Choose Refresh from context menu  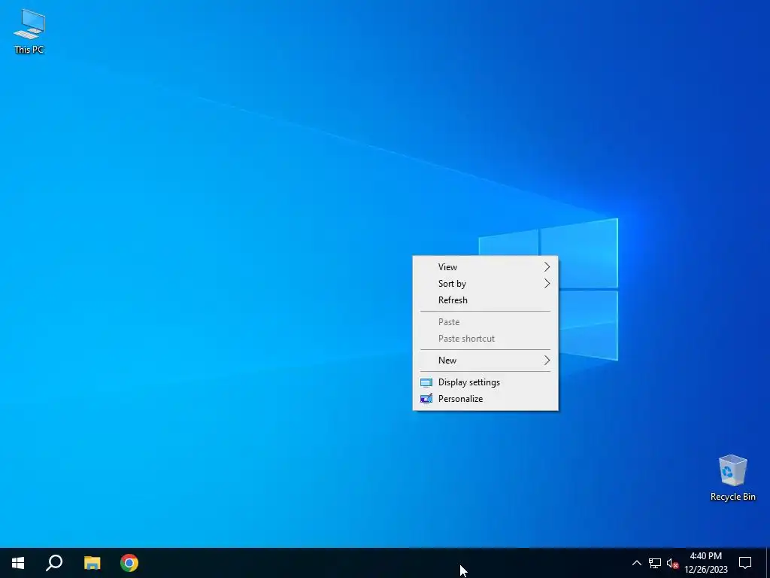click(485, 300)
